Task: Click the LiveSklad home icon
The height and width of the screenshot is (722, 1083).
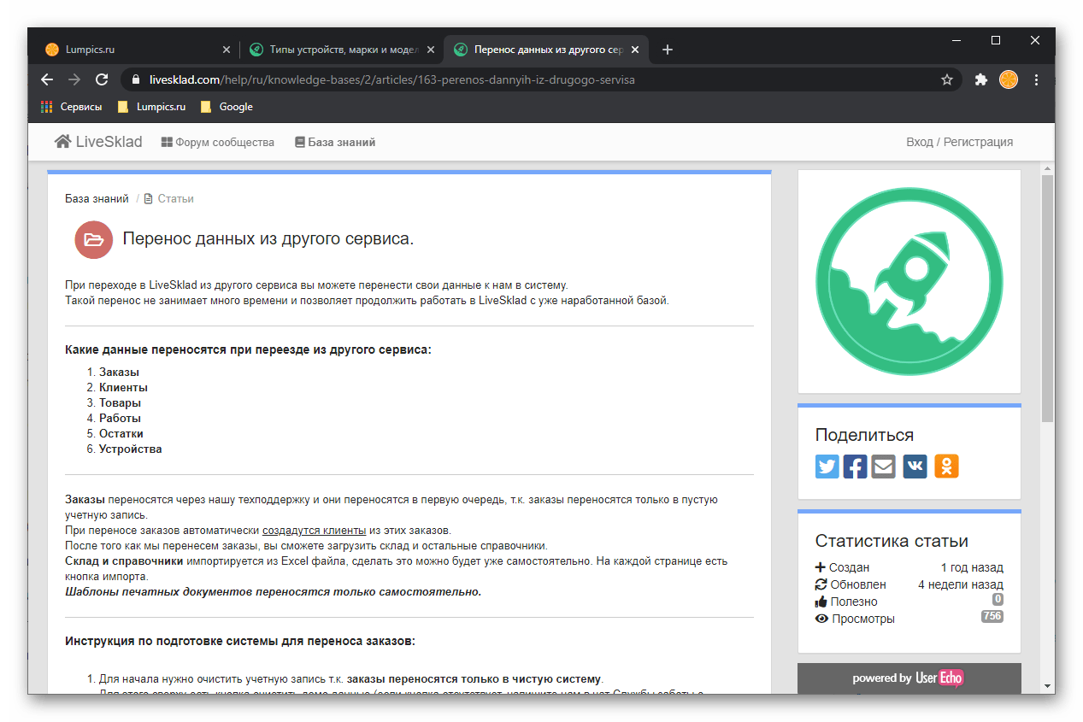Action: point(61,141)
